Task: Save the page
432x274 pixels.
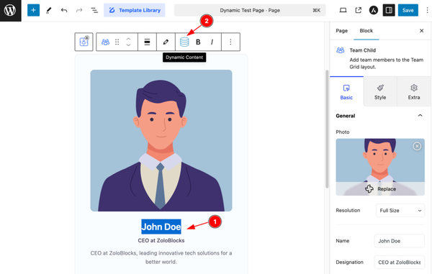Action: pyautogui.click(x=408, y=11)
